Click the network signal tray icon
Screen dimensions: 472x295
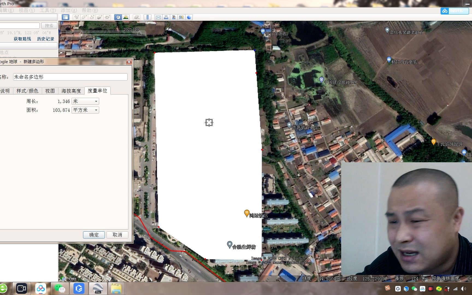455,289
